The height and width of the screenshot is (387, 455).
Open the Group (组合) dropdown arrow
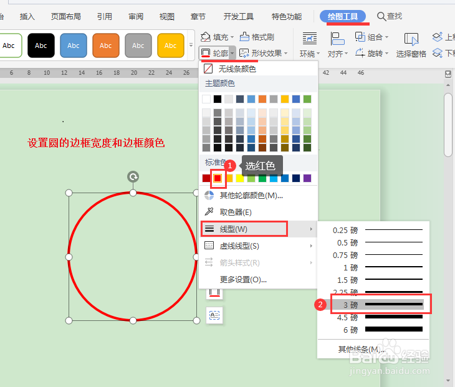[386, 37]
